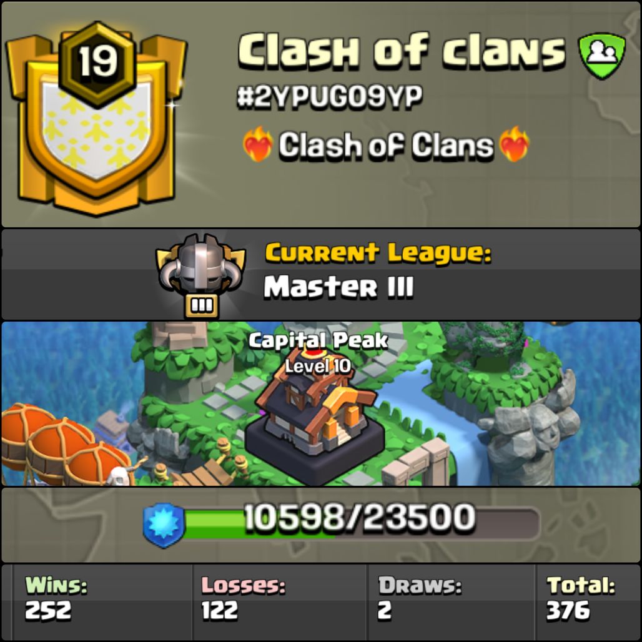Click the Total 376 stat cell

[x=588, y=602]
